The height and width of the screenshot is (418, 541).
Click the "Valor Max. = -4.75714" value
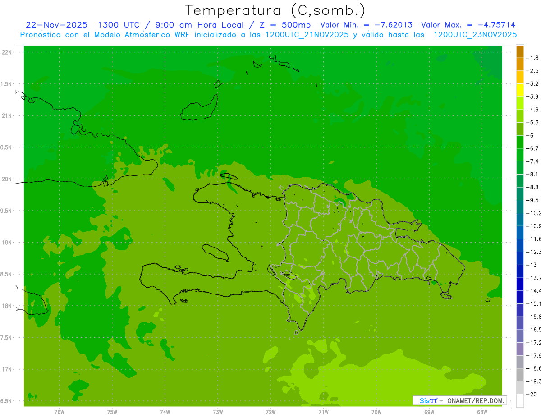468,25
